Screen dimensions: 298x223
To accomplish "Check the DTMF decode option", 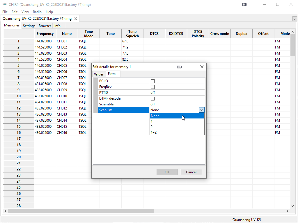I will click(x=152, y=99).
